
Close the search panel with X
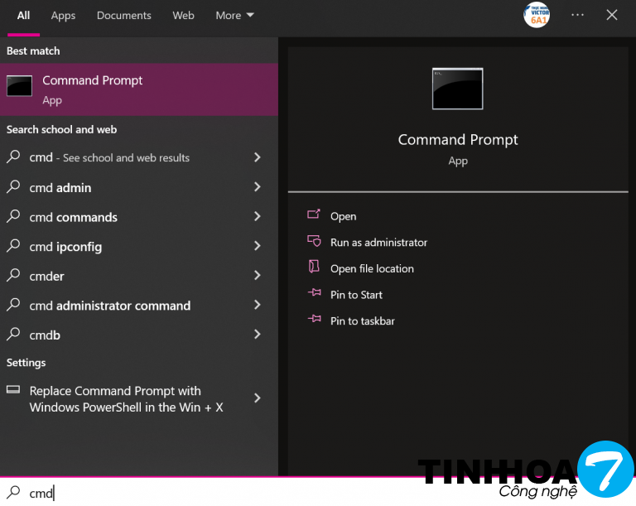(x=612, y=15)
